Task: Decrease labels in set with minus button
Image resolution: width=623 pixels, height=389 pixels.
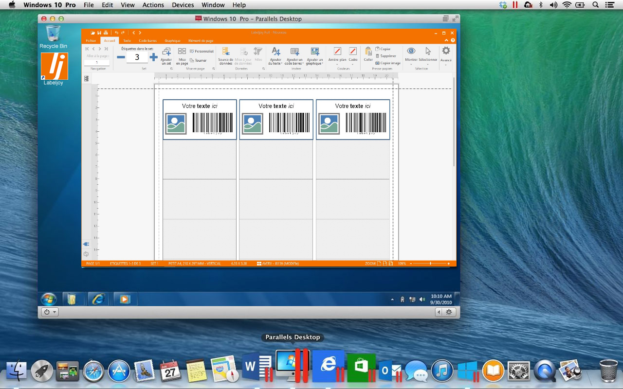Action: click(121, 57)
